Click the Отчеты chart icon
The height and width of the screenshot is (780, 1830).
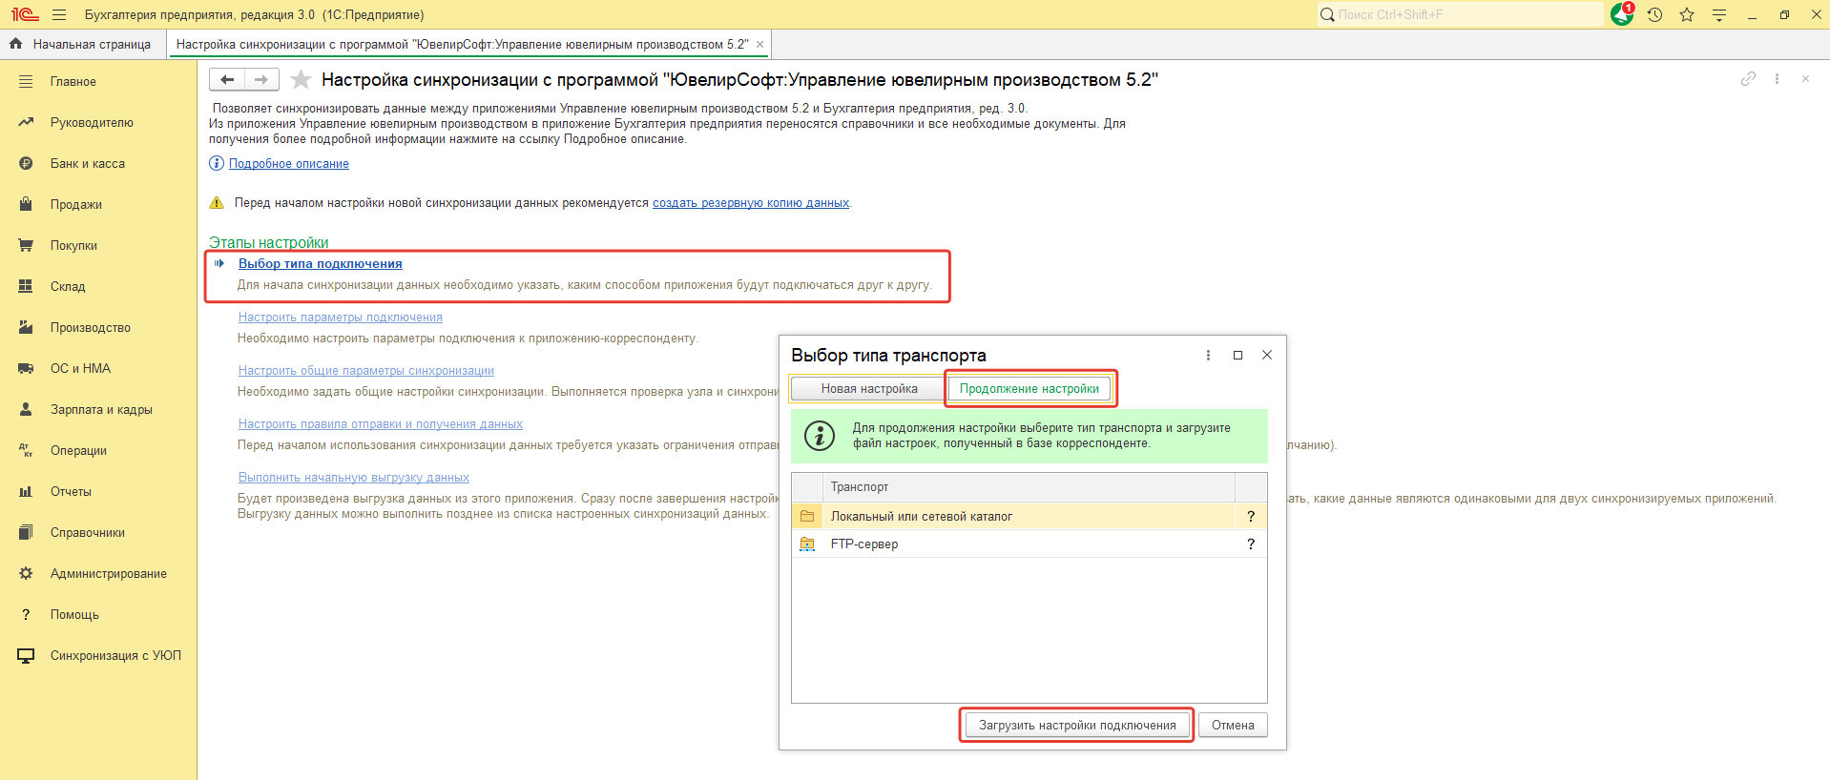pos(26,491)
